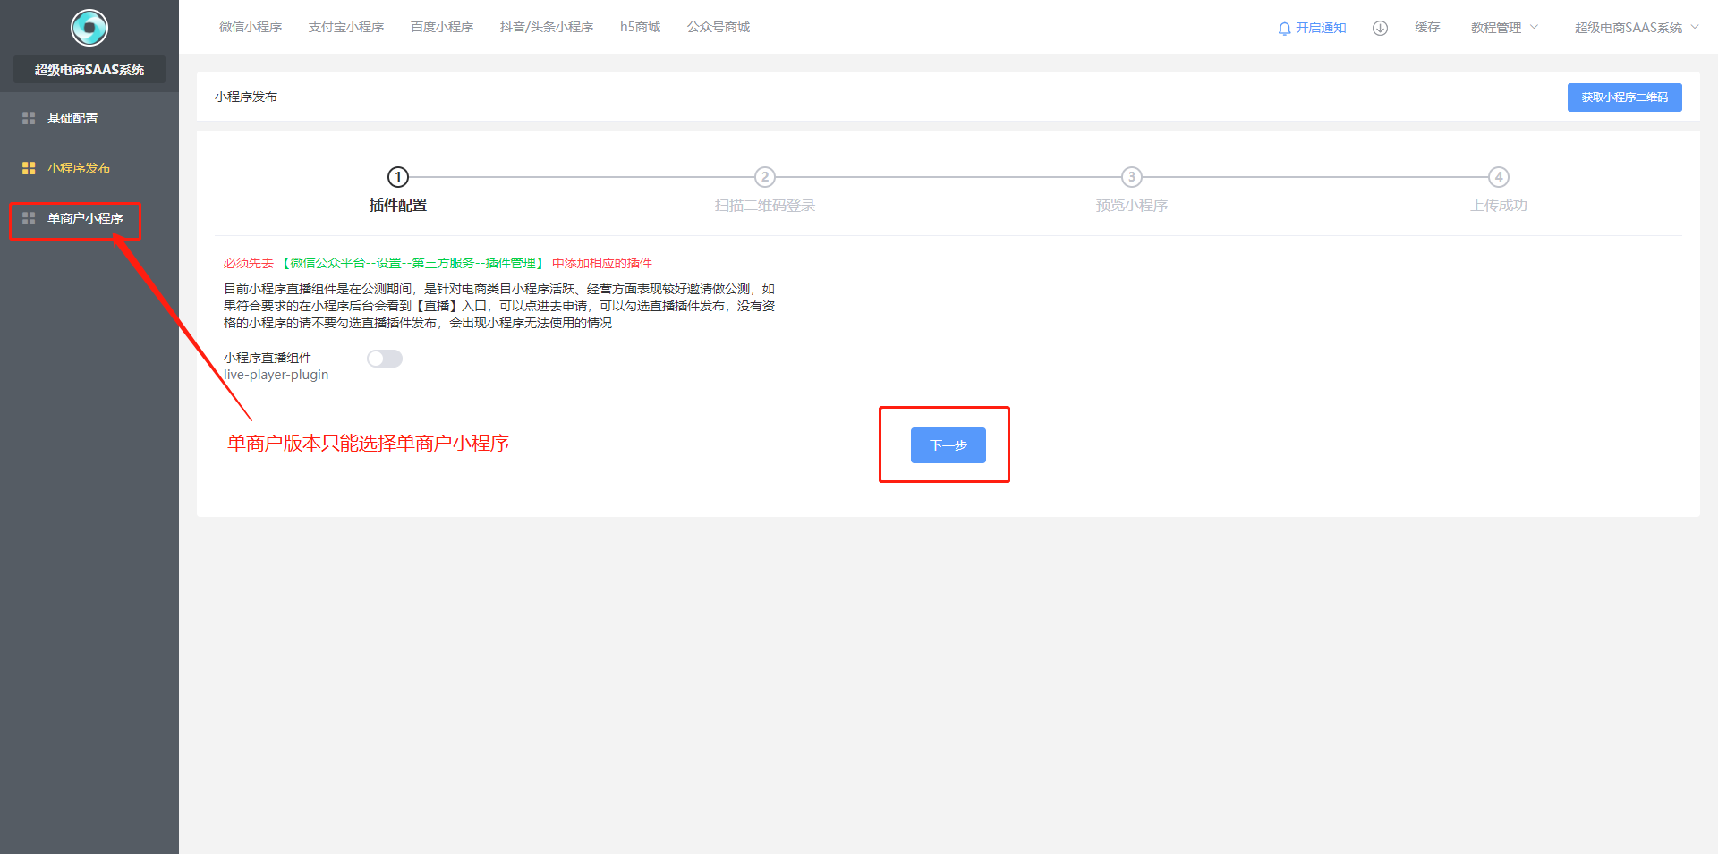Click the 缓存 link in header
Viewport: 1718px width, 854px height.
tap(1427, 28)
